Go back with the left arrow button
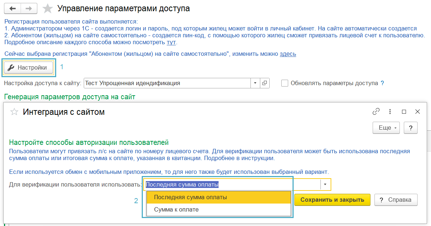The width and height of the screenshot is (431, 226). click(x=12, y=9)
